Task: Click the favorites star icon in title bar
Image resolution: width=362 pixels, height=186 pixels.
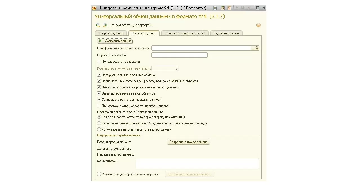Action: [x=215, y=8]
